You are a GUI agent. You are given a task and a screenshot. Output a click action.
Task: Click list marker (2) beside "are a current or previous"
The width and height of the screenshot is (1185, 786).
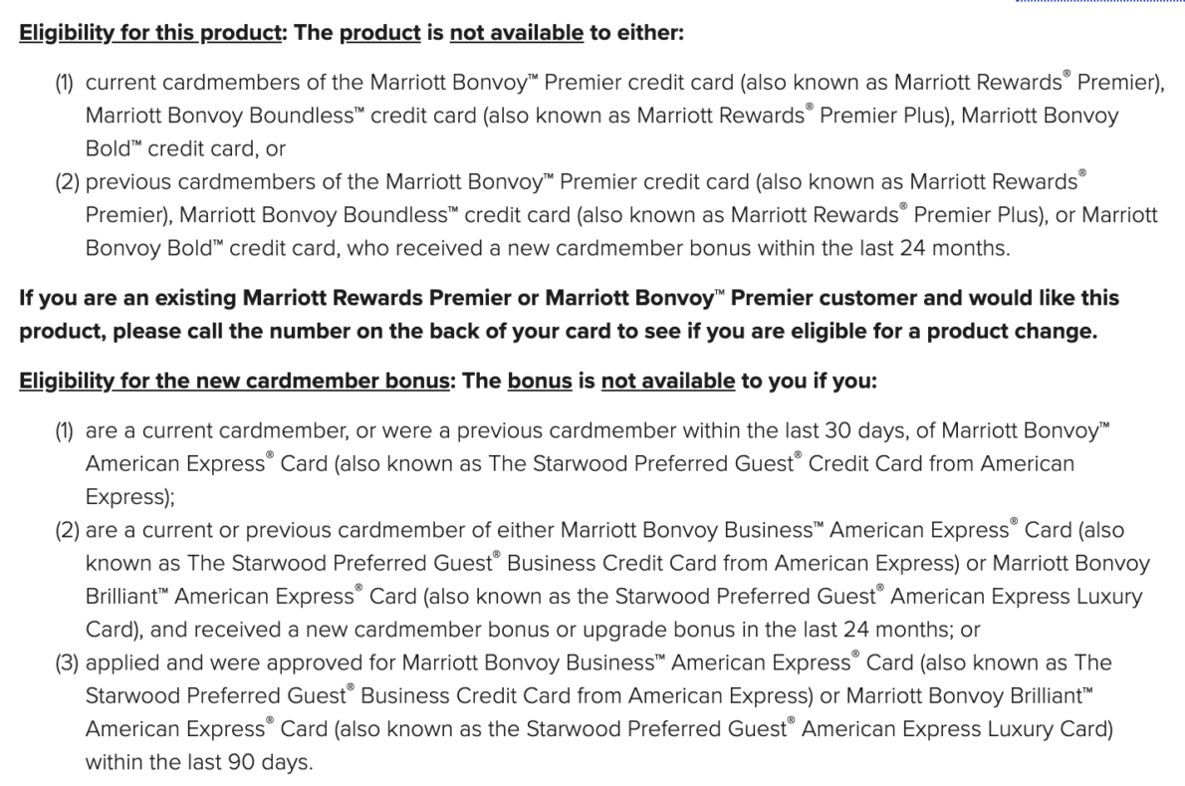(68, 531)
